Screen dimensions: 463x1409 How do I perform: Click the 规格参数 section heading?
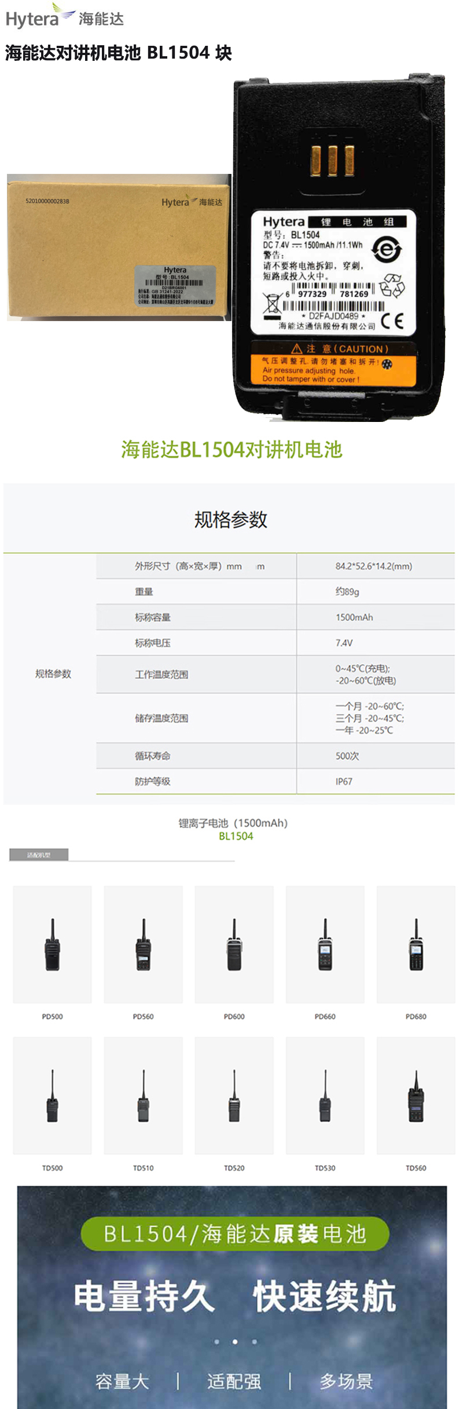coord(231,519)
